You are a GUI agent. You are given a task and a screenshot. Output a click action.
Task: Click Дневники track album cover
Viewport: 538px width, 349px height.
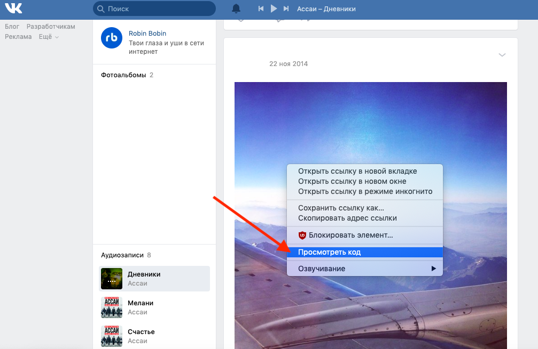pyautogui.click(x=112, y=279)
